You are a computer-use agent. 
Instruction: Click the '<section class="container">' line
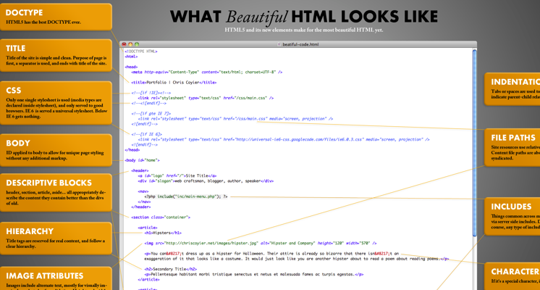(x=161, y=217)
